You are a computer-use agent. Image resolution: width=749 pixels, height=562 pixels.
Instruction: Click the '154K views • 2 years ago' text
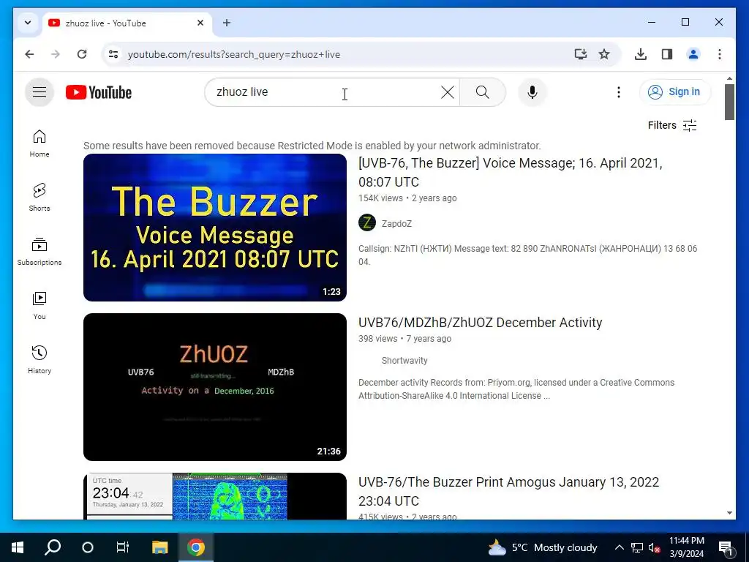coord(407,198)
